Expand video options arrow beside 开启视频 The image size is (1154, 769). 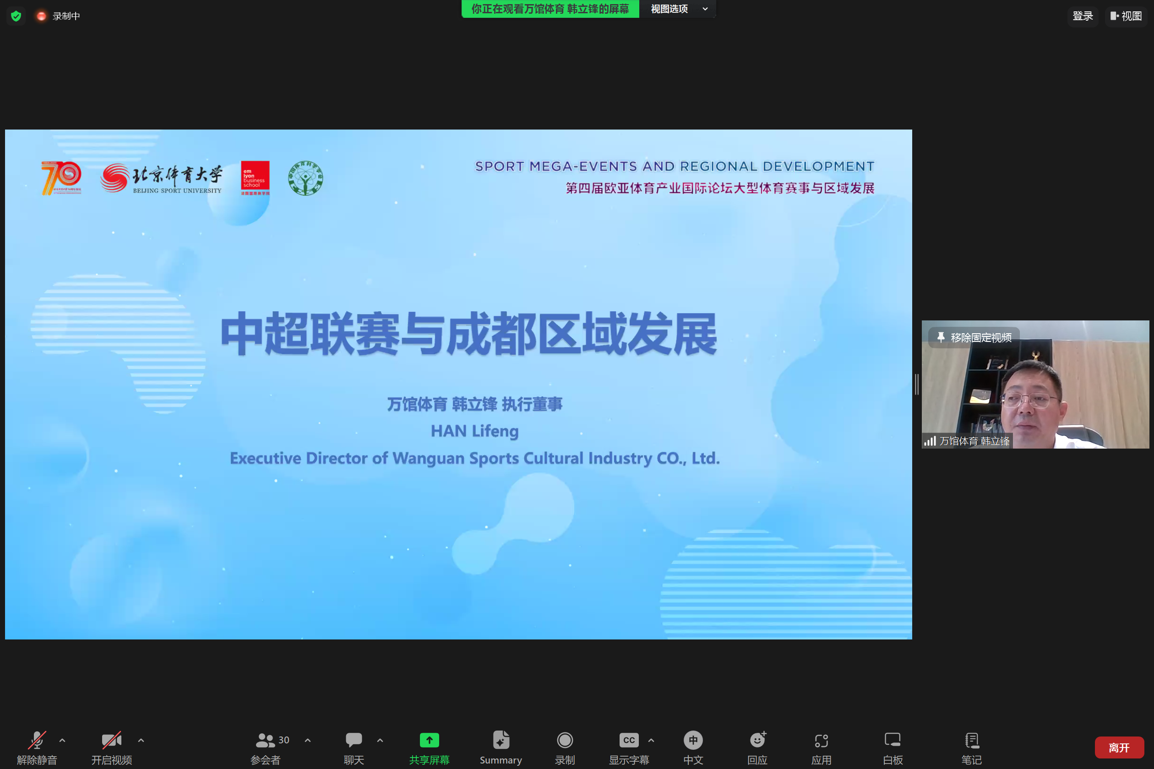(142, 740)
